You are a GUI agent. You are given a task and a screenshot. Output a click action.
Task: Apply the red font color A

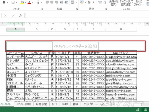pos(29,2)
